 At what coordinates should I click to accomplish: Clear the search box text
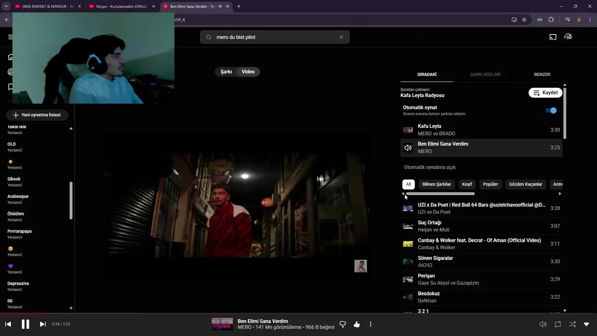(341, 37)
